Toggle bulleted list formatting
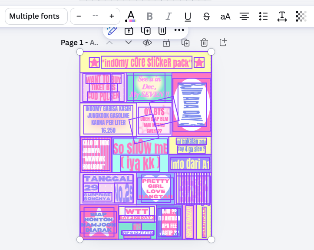The height and width of the screenshot is (250, 314). pos(263,16)
